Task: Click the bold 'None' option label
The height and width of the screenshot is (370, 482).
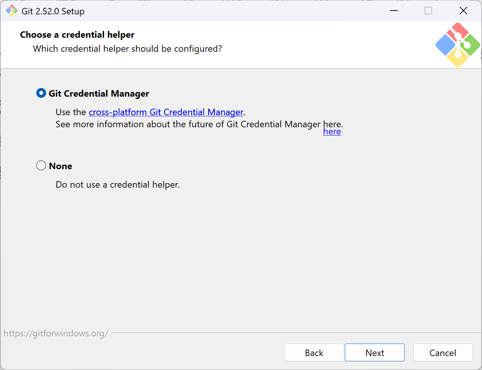Action: 60,166
